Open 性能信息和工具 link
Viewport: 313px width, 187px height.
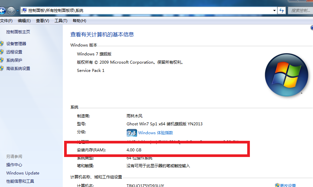click(x=20, y=181)
